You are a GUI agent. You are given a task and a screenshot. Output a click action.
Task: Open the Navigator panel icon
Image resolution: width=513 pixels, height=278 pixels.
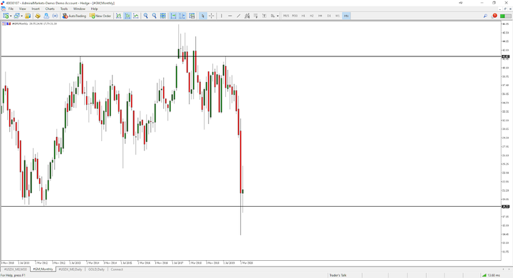click(46, 16)
